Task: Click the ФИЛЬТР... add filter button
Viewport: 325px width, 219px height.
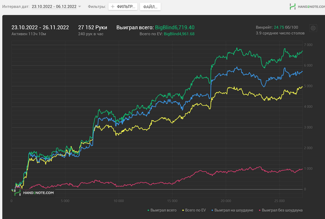Action: tap(123, 6)
